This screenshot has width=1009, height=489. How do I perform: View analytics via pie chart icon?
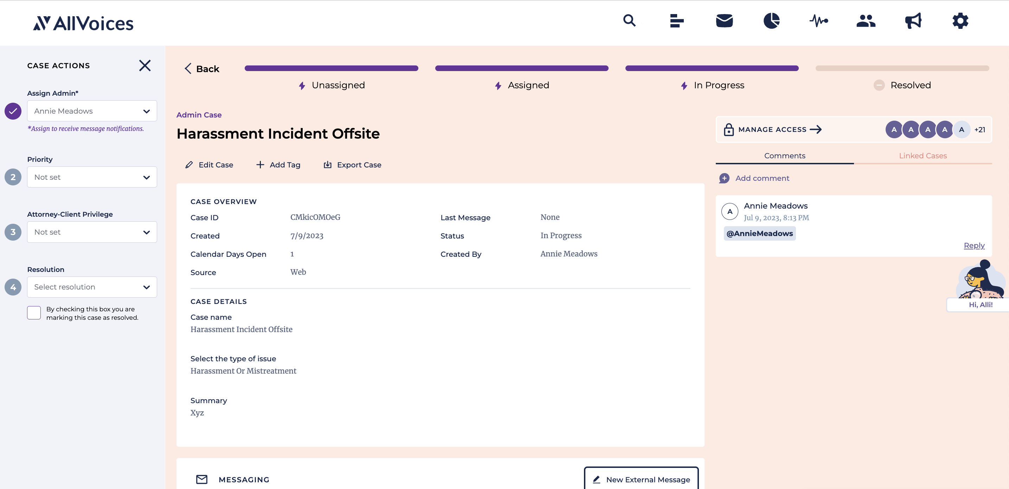tap(771, 21)
